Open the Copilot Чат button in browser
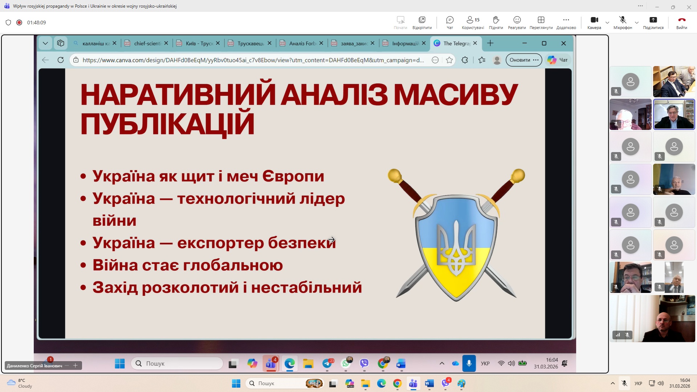 click(x=558, y=60)
